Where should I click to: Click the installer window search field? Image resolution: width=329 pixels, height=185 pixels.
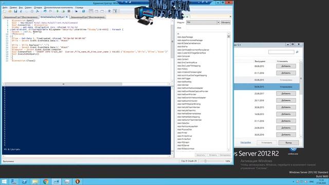pyautogui.click(x=281, y=52)
